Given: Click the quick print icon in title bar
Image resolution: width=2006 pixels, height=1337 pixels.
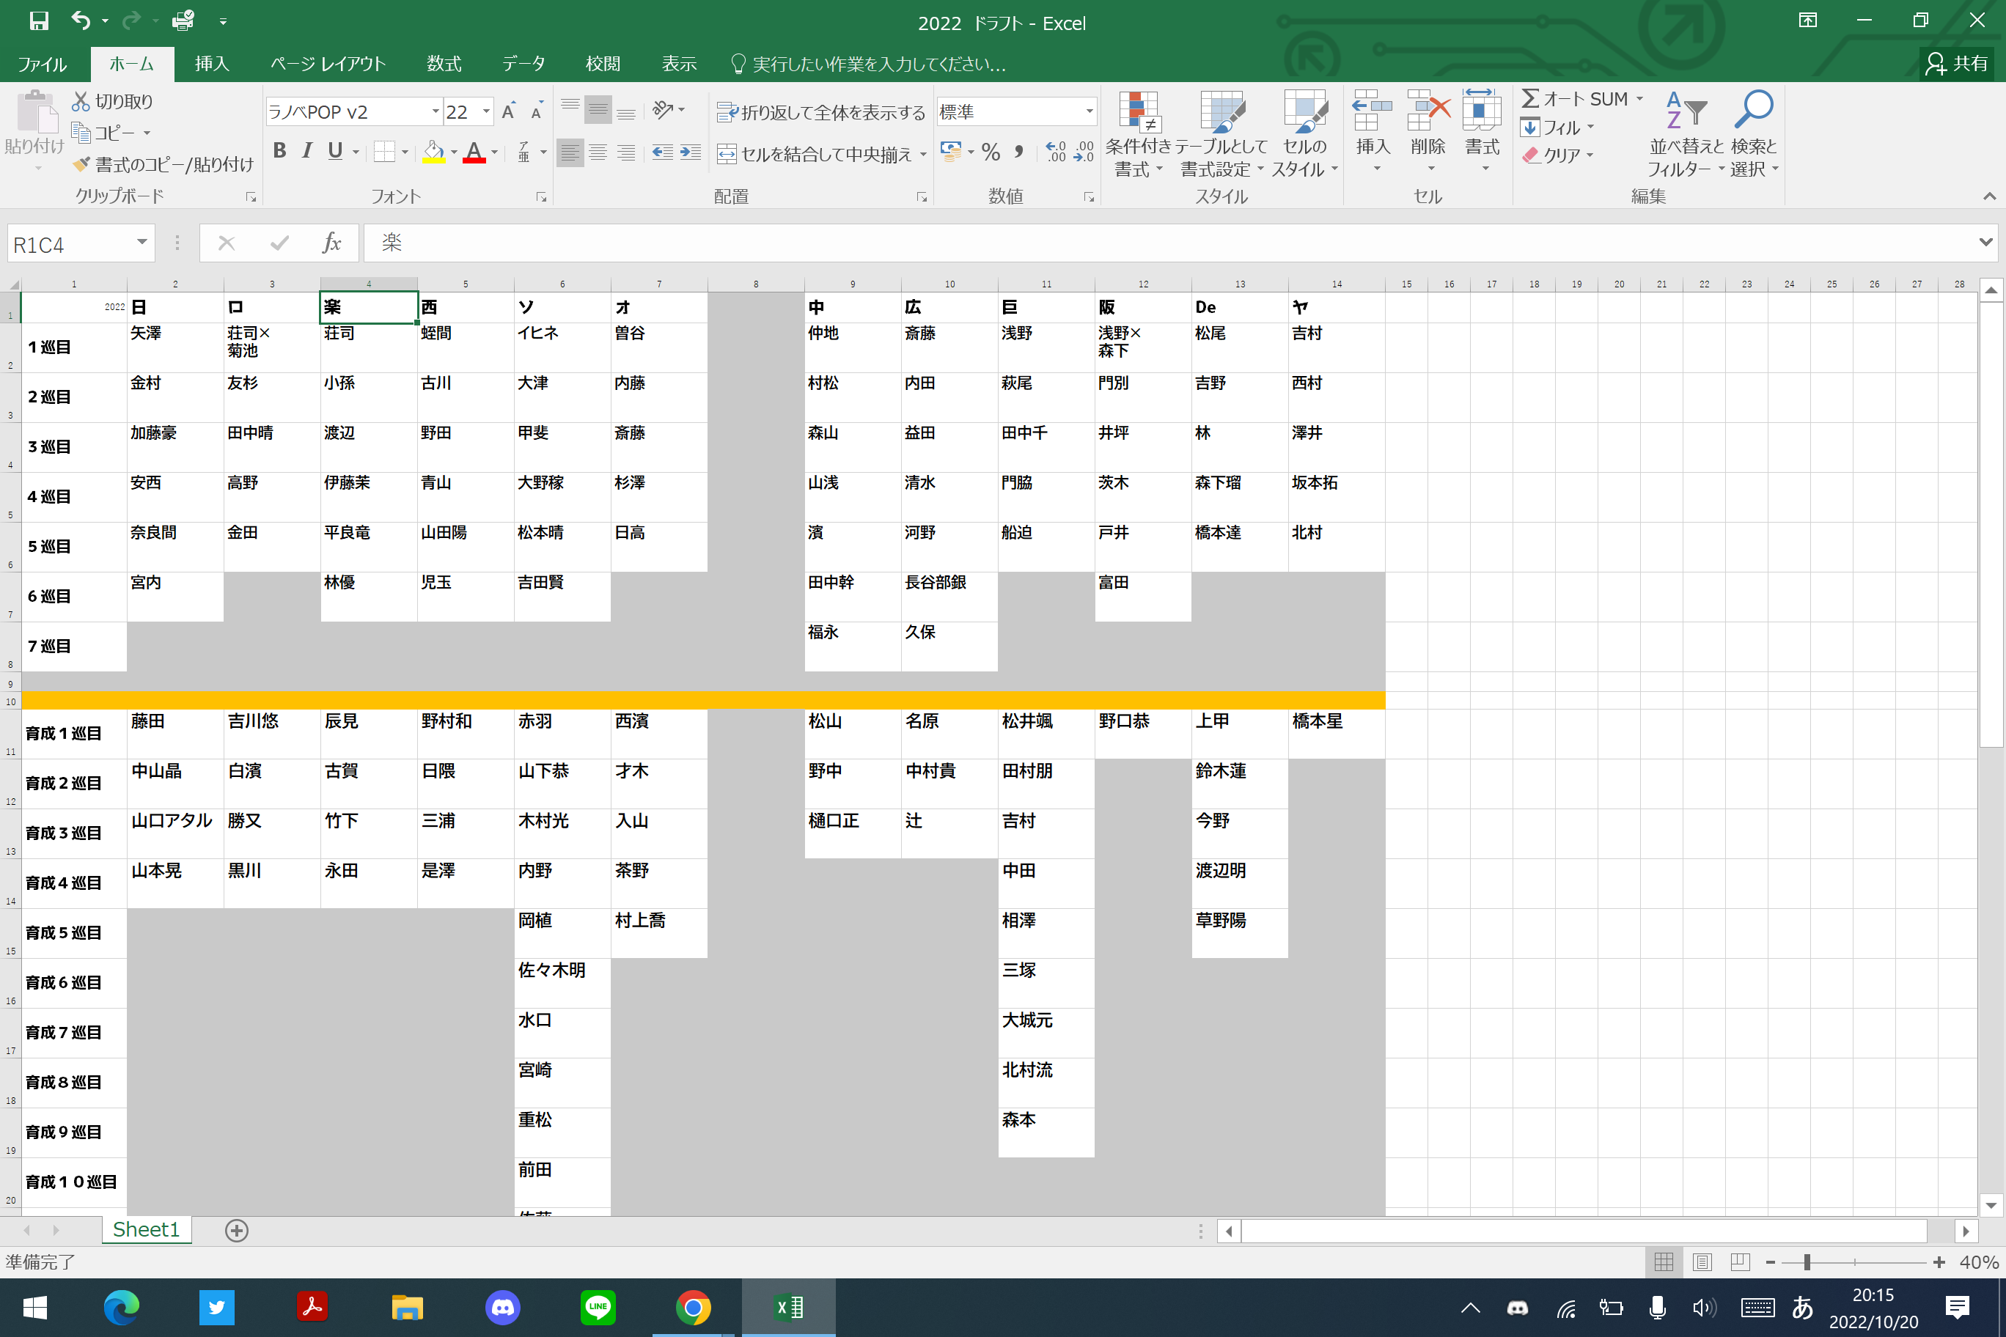Looking at the screenshot, I should tap(183, 21).
